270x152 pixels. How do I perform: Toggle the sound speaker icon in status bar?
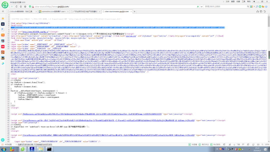pyautogui.click(x=258, y=144)
